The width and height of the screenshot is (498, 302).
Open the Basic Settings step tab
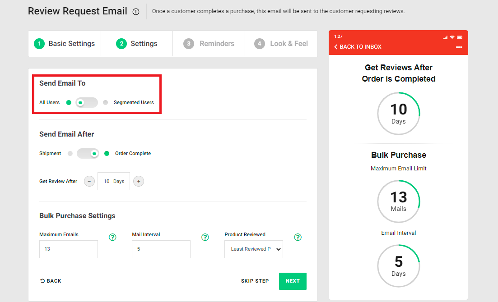pos(65,44)
